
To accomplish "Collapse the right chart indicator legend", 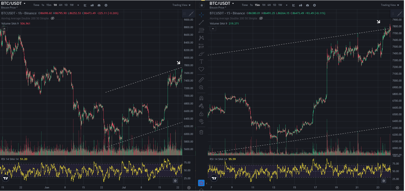I will [213, 29].
